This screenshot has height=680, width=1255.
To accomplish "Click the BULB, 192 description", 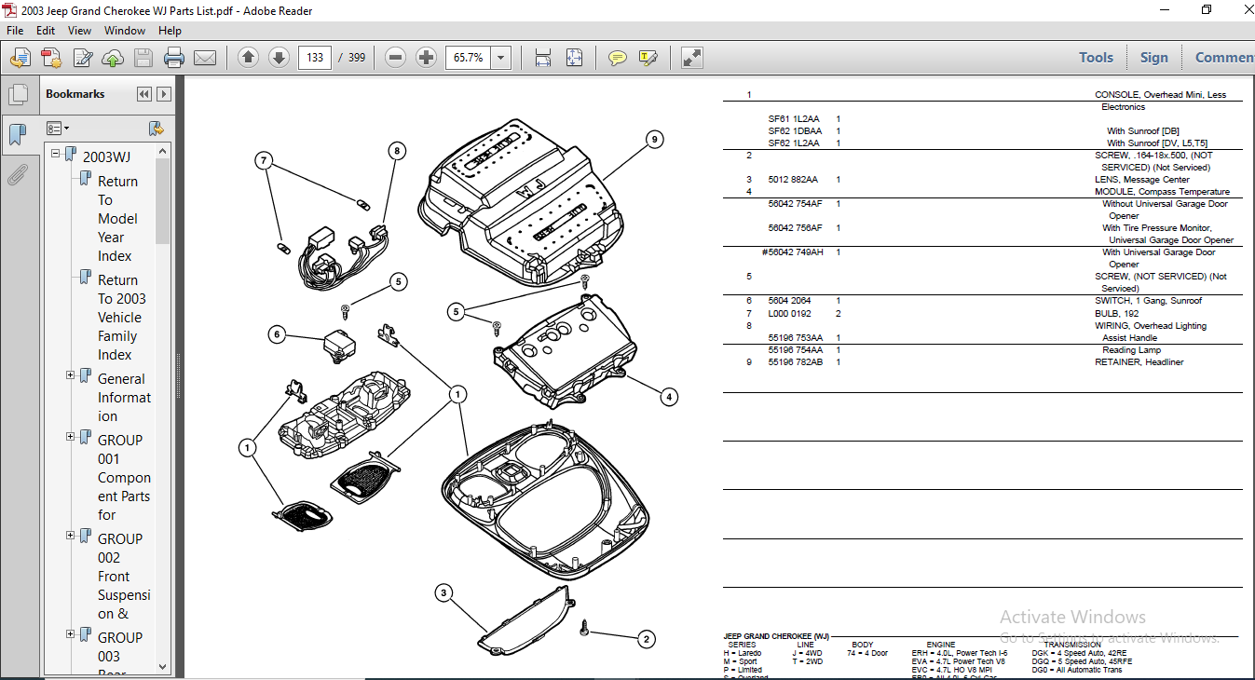I will coord(1115,314).
